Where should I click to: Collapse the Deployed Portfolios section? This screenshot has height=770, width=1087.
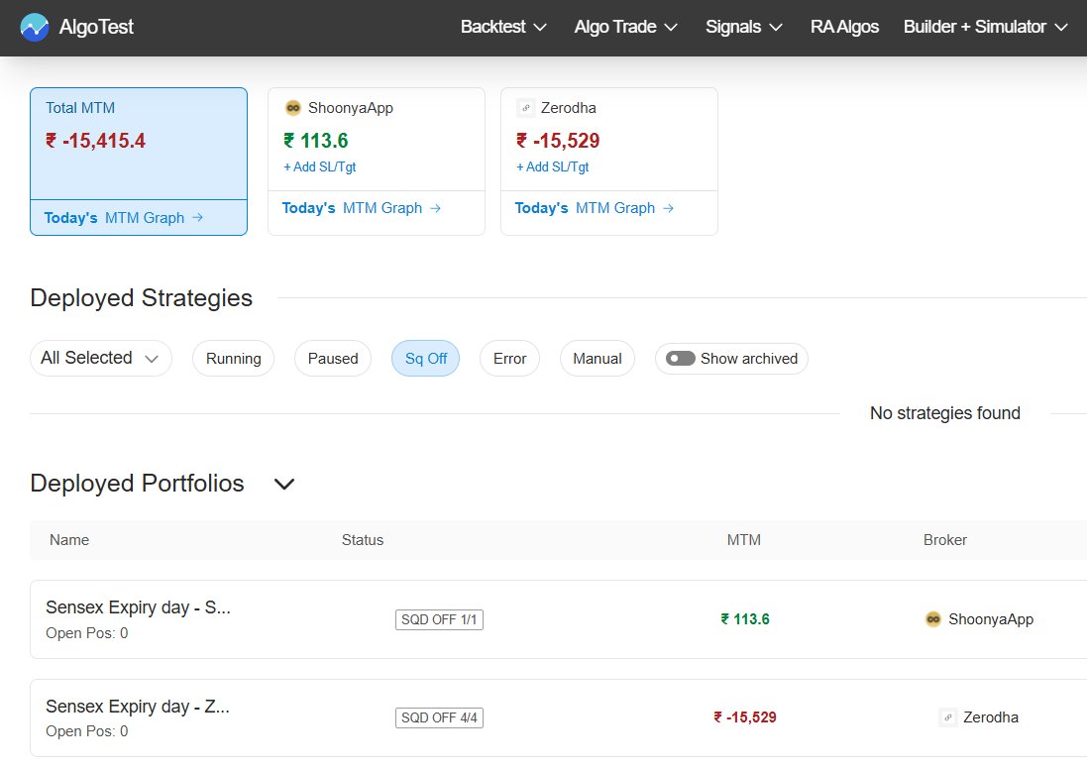284,485
